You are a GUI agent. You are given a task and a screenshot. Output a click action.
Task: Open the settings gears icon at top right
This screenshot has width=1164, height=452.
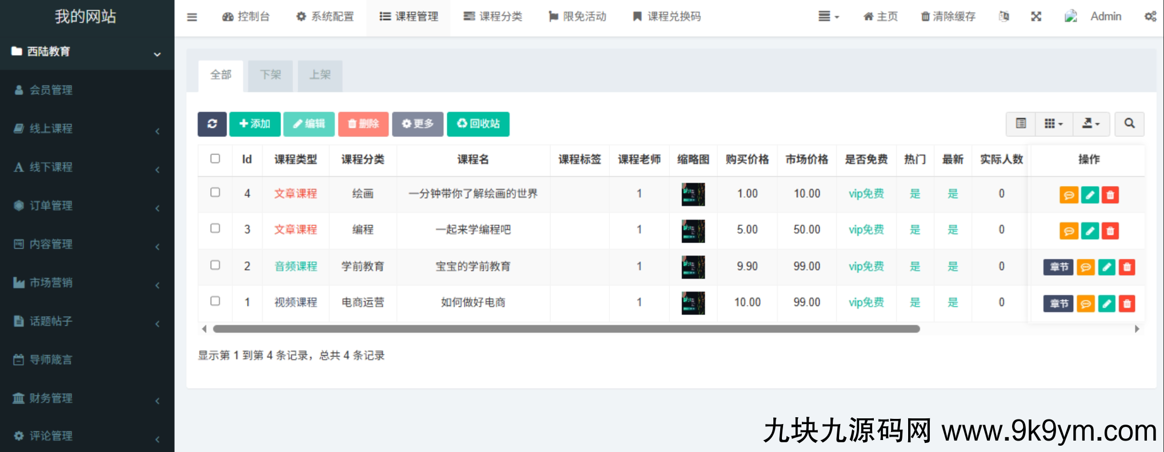pos(1150,17)
